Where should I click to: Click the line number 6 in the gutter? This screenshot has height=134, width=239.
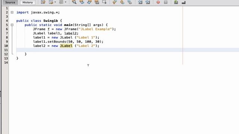(x=7, y=29)
